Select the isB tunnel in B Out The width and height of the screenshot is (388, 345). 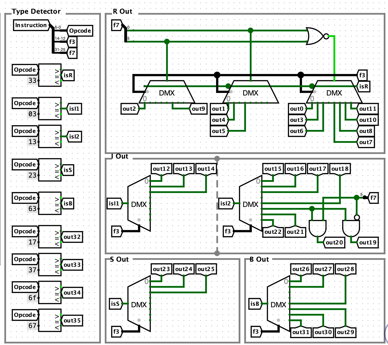tap(255, 304)
